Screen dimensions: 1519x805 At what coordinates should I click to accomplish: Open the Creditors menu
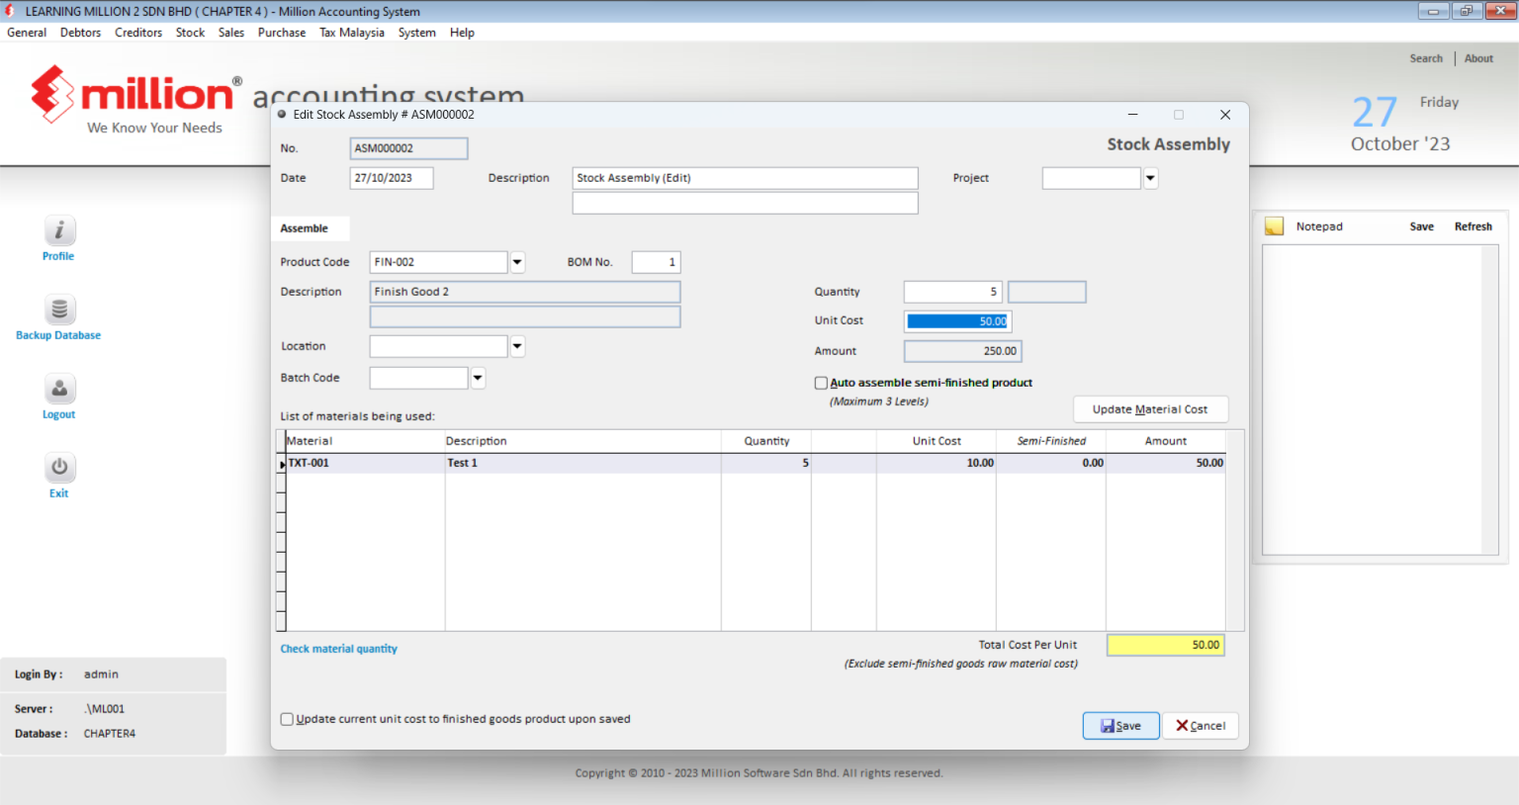point(138,33)
